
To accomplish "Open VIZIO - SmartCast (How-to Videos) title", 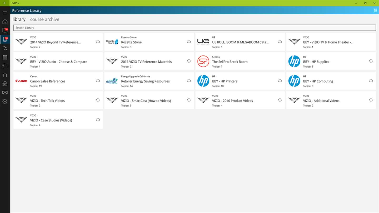I will (x=146, y=101).
